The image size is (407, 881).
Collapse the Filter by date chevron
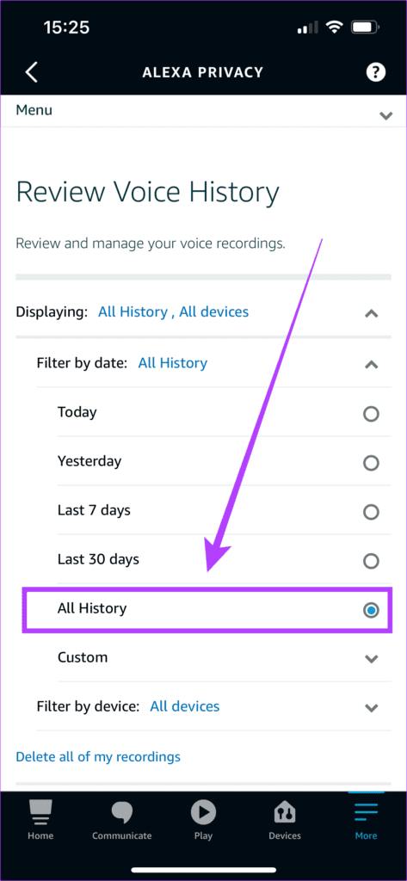click(371, 365)
